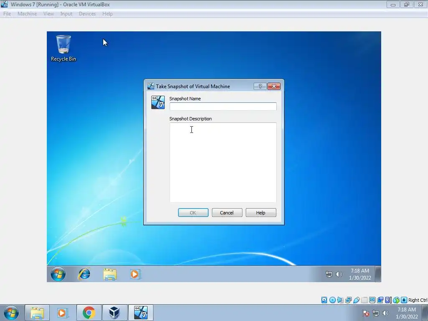This screenshot has width=428, height=321.
Task: Click the optical disk status icon
Action: coord(332,300)
